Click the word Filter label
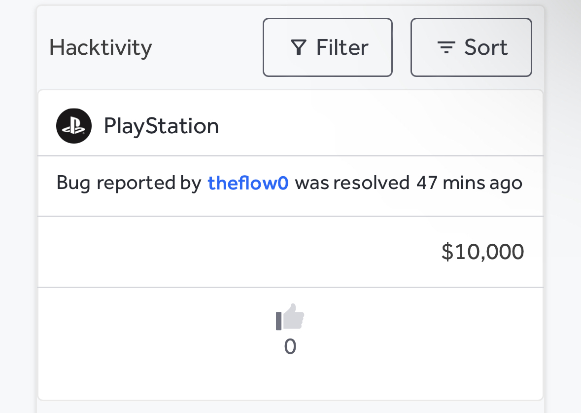The height and width of the screenshot is (413, 581). coord(342,47)
